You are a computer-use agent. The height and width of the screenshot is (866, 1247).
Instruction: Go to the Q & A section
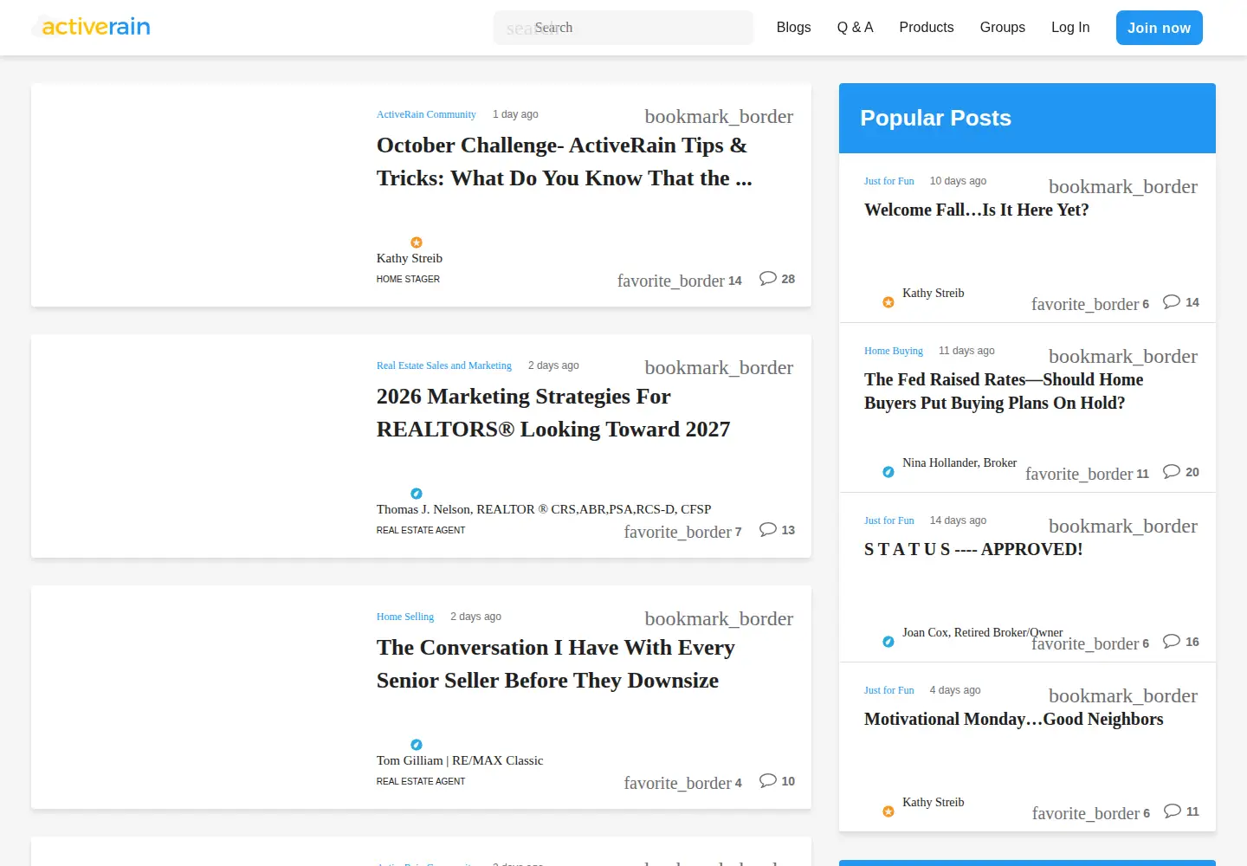[x=856, y=28]
